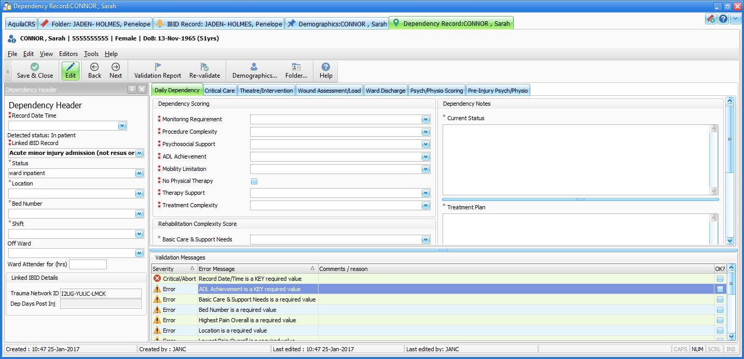The image size is (744, 359).
Task: Open the Tools menu
Action: tap(91, 54)
